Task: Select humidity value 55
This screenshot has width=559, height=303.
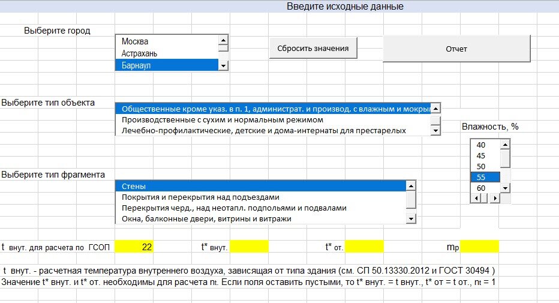Action: pyautogui.click(x=485, y=177)
